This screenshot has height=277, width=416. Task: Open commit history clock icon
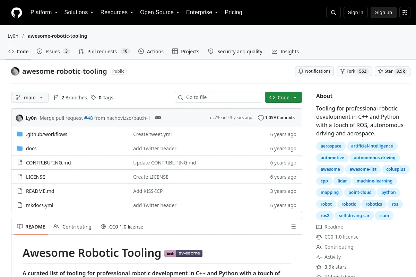pyautogui.click(x=261, y=118)
